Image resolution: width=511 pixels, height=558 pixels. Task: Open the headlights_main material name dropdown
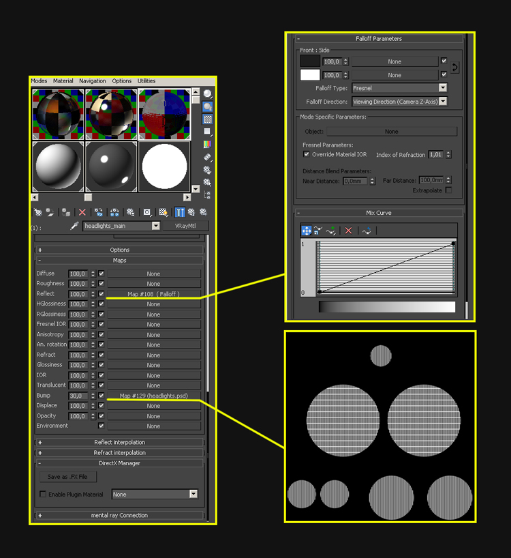(156, 226)
